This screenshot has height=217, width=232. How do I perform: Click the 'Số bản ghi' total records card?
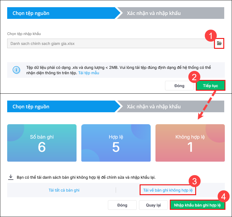pos(42,143)
